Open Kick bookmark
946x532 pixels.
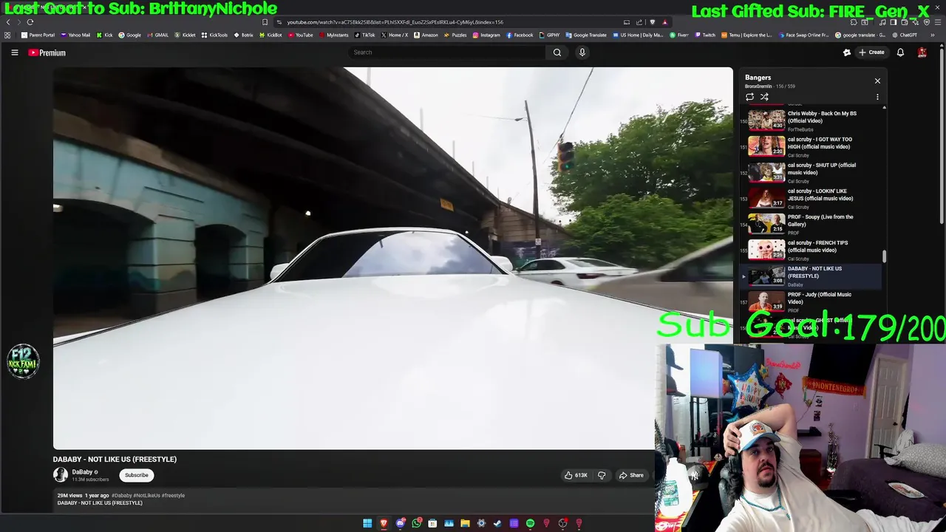point(105,35)
